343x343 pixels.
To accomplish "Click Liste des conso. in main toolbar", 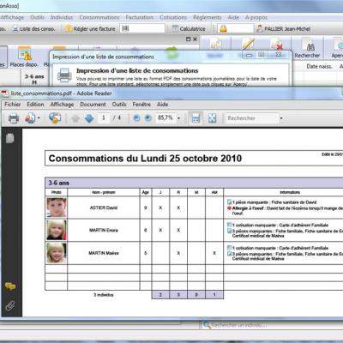I will [34, 29].
